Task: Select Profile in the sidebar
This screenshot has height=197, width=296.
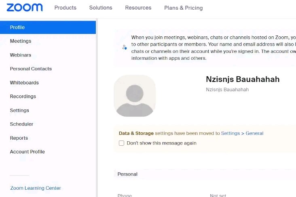Action: pyautogui.click(x=48, y=27)
